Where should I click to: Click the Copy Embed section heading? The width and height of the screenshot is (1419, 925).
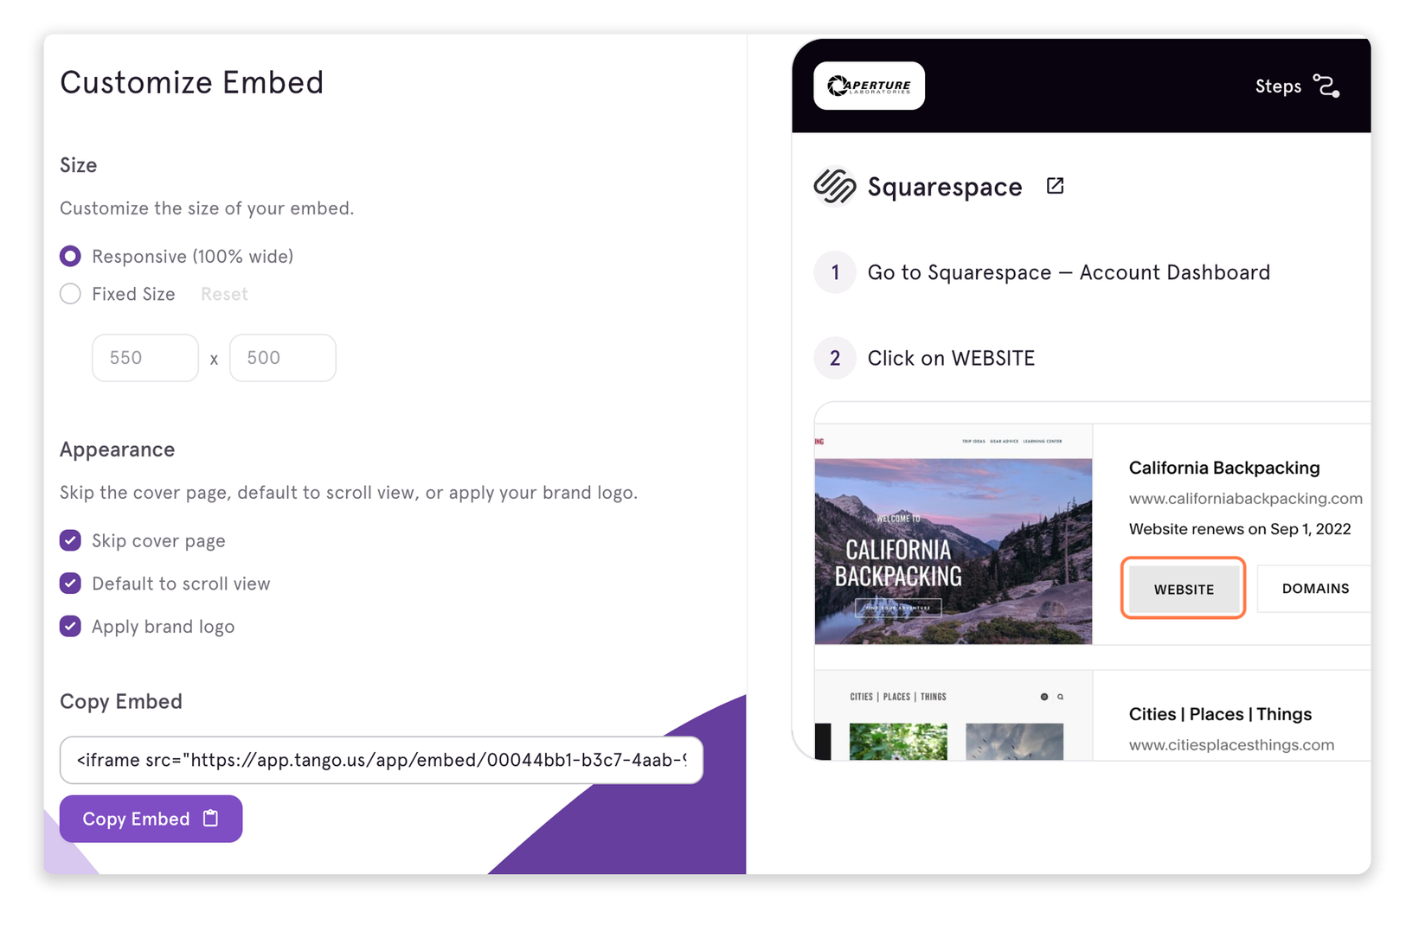(121, 701)
